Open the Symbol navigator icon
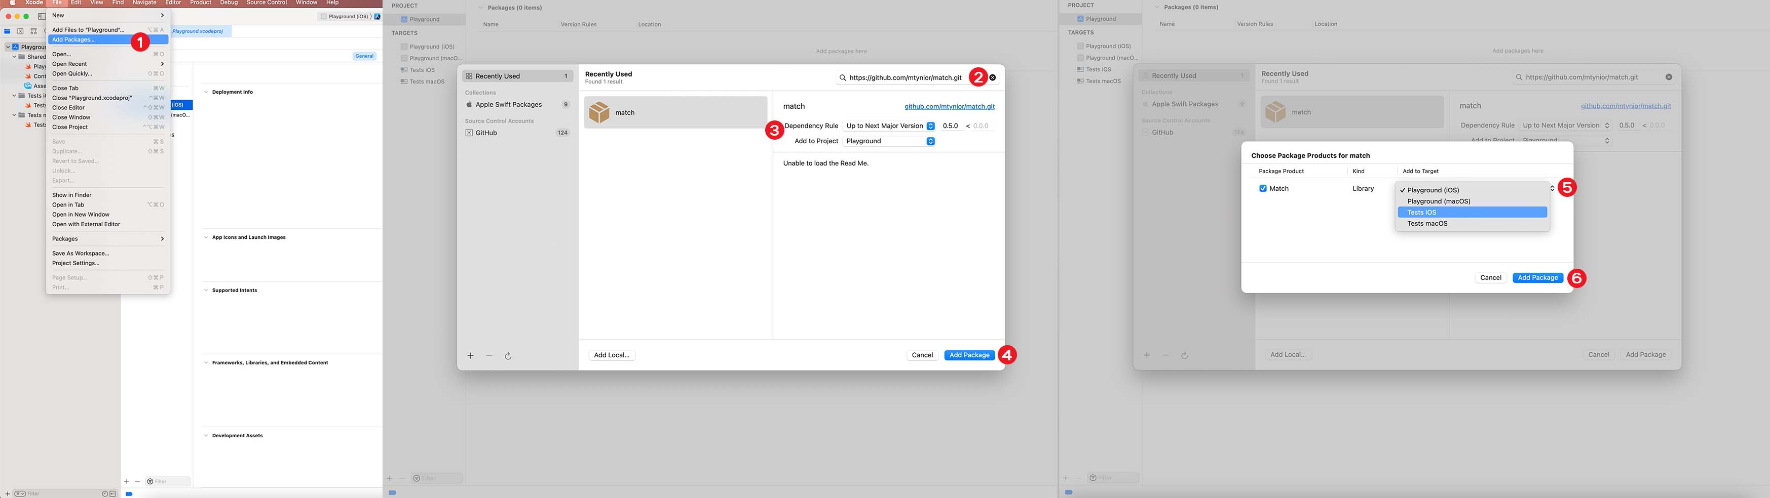 point(33,31)
